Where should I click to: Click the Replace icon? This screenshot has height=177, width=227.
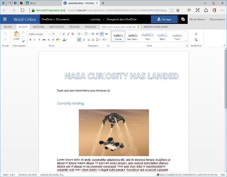[196, 40]
